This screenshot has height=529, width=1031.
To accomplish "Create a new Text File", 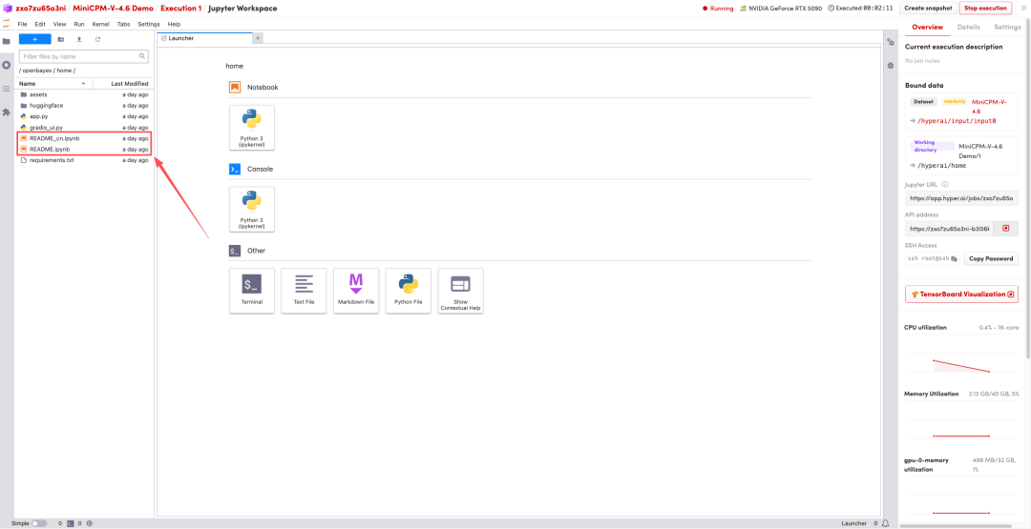I will pos(304,290).
